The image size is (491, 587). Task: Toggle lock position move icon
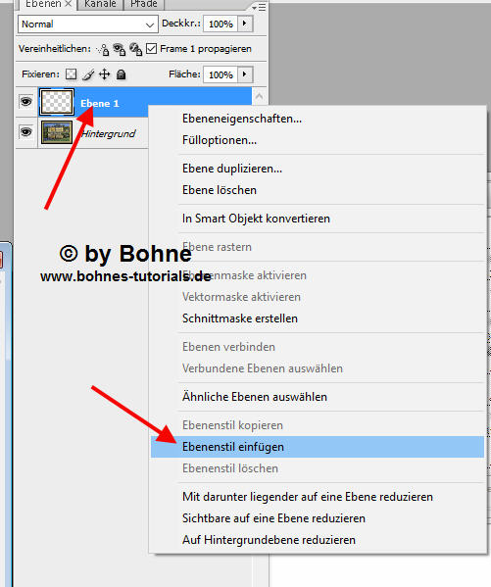tap(105, 74)
